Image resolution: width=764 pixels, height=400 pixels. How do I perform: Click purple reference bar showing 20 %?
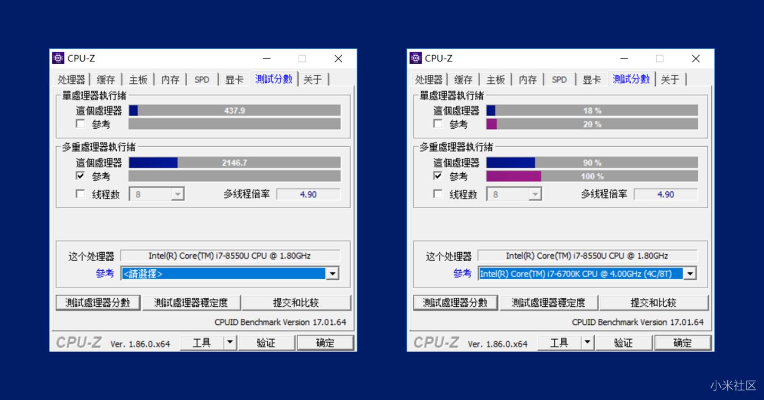(592, 124)
